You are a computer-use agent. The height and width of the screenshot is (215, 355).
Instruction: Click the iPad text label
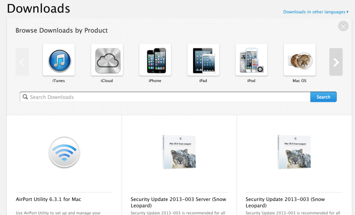tap(203, 81)
